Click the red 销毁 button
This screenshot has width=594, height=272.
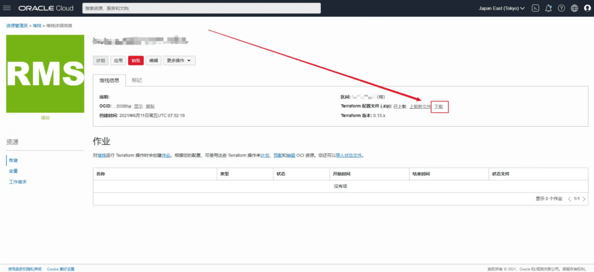click(136, 60)
